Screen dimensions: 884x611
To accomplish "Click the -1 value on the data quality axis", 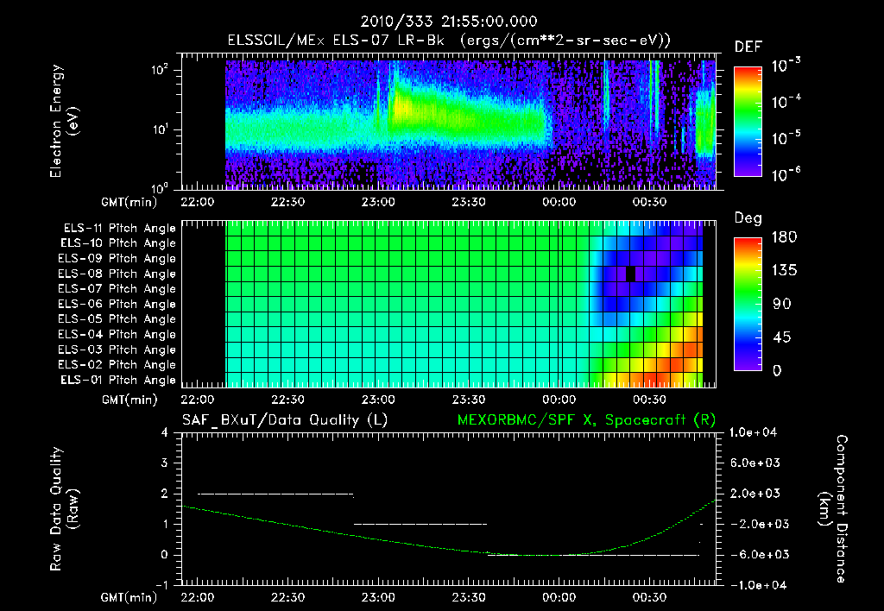I will point(161,585).
